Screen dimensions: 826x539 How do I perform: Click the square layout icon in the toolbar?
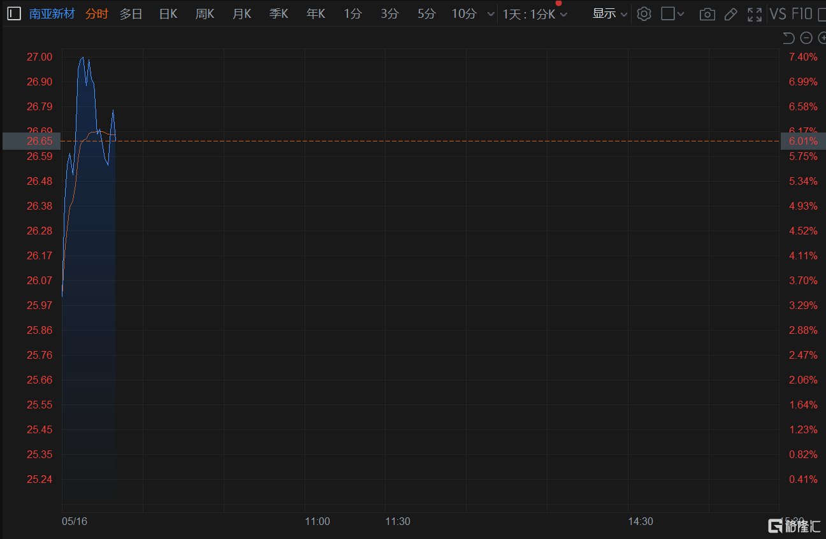click(667, 13)
